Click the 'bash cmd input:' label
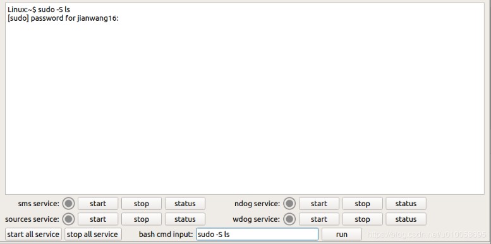Viewport: 491px width, 244px height. tap(166, 235)
